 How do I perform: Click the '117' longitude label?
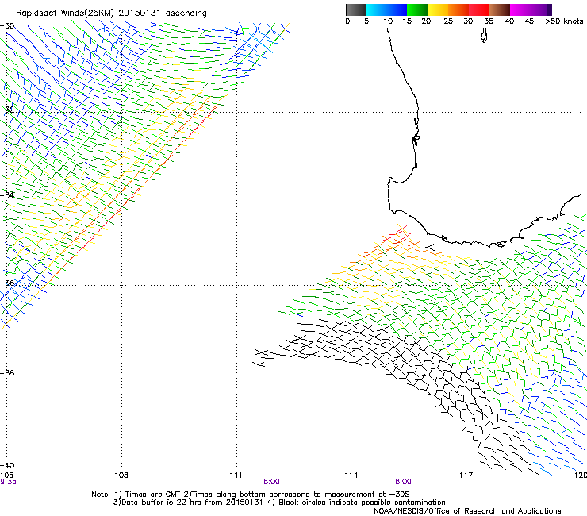(x=466, y=476)
